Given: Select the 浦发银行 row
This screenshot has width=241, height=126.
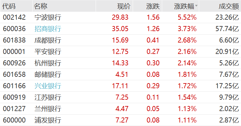Looking at the screenshot, I should pos(120,120).
